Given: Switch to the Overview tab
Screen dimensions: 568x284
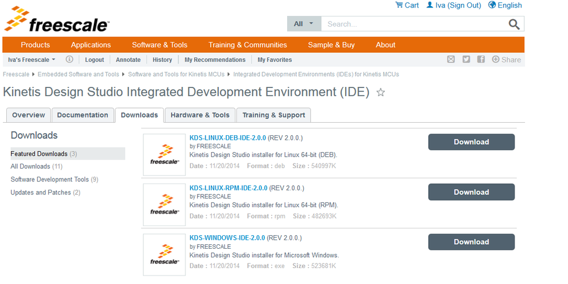Looking at the screenshot, I should click(x=28, y=115).
